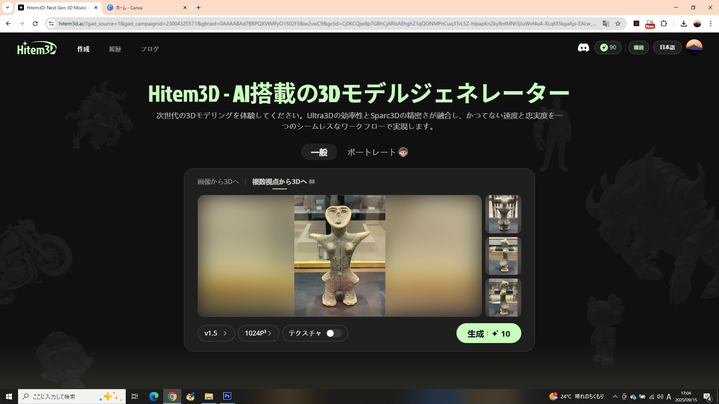The width and height of the screenshot is (719, 404).
Task: Close the Hitem3D browser tab
Action: 96,7
